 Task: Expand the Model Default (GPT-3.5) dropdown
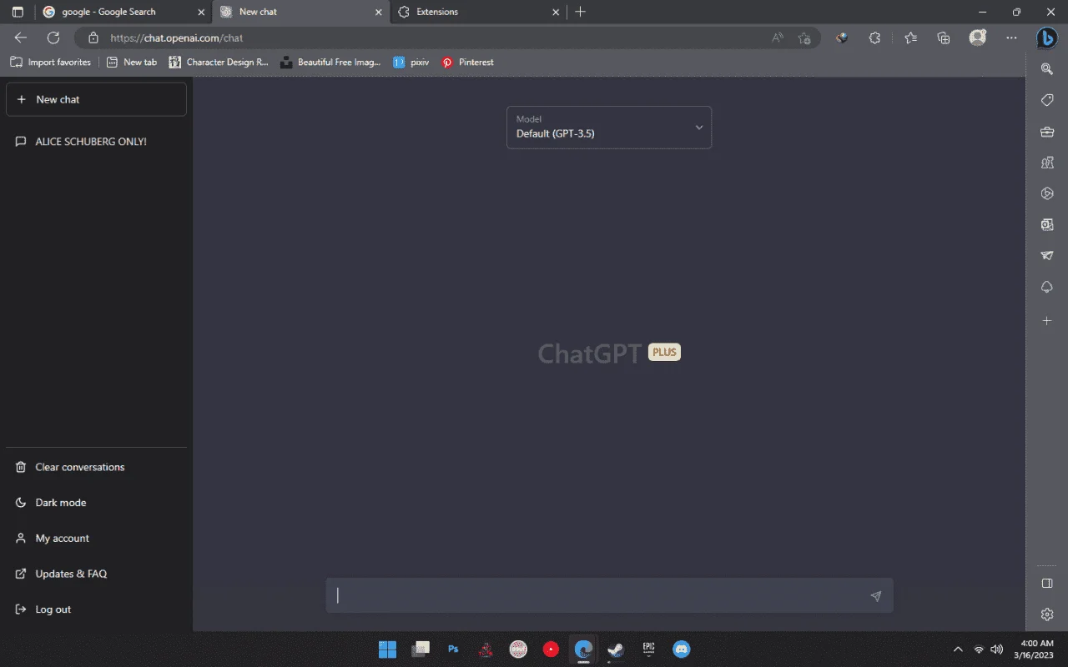[x=609, y=127]
